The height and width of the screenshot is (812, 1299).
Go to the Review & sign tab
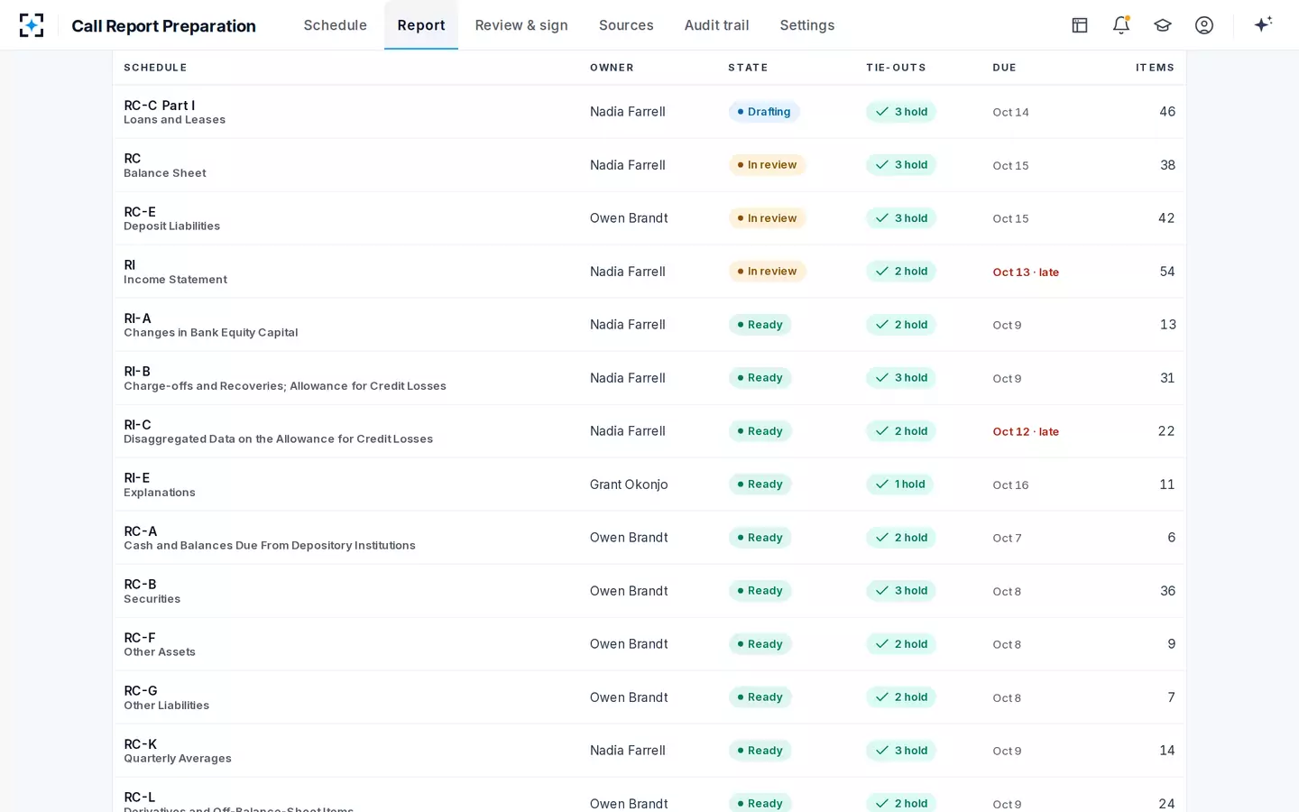(521, 25)
